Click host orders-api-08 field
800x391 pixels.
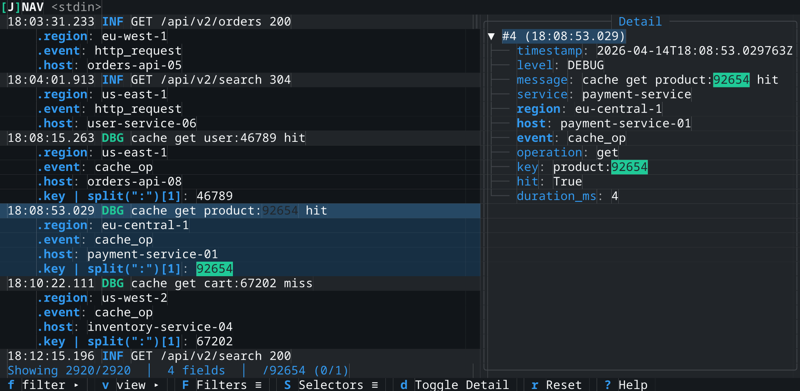click(110, 182)
